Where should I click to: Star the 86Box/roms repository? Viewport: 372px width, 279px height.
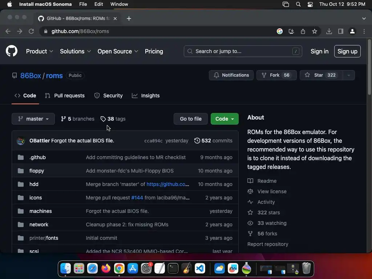point(321,75)
